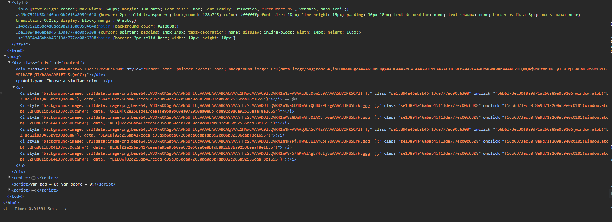Collapse the <p> node containing color icons
This screenshot has height=222, width=612.
click(x=14, y=87)
